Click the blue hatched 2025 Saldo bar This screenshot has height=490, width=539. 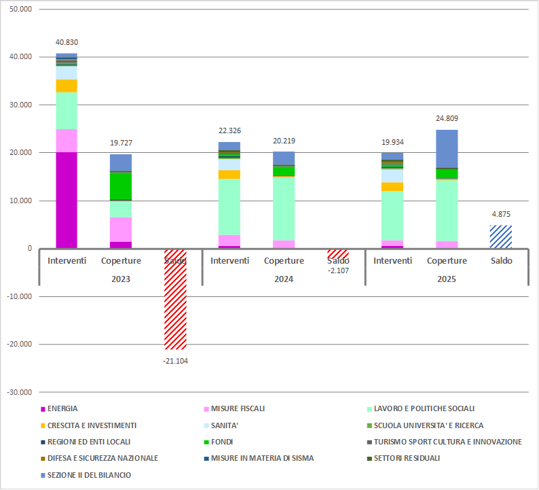(x=501, y=237)
